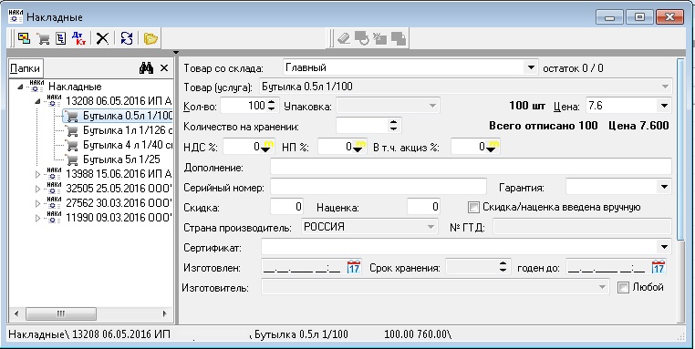
Task: Click the small black triangle under the toolbar
Action: 176,53
